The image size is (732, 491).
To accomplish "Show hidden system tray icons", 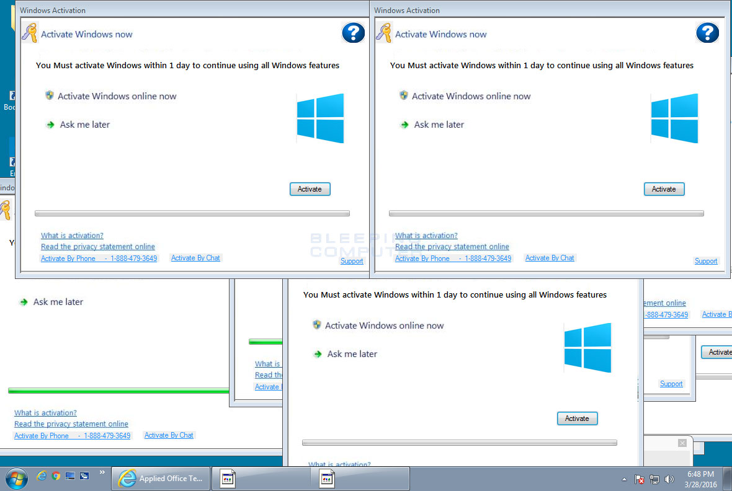I will click(624, 479).
